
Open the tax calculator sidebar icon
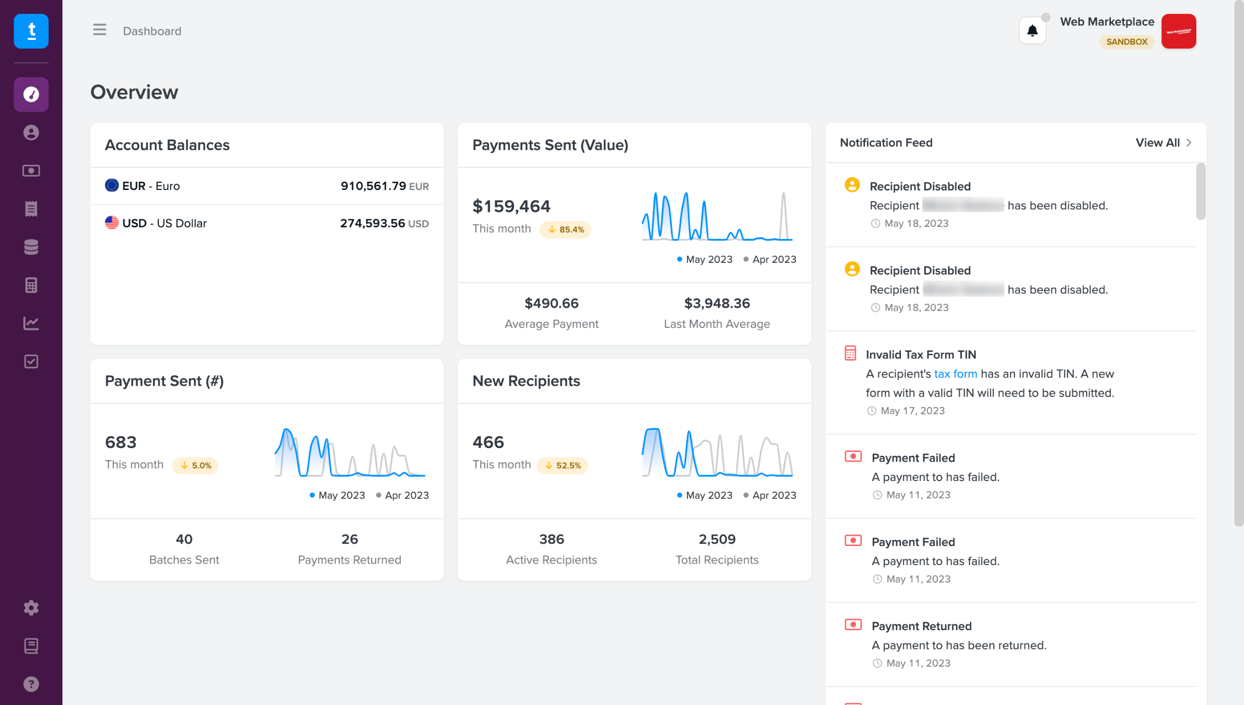click(x=31, y=285)
